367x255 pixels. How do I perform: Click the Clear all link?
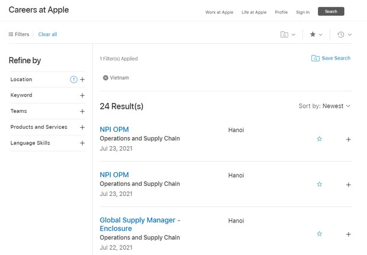tap(47, 34)
